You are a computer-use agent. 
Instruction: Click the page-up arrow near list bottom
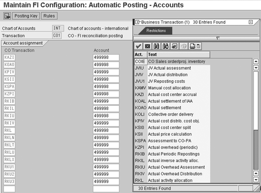click(256, 173)
